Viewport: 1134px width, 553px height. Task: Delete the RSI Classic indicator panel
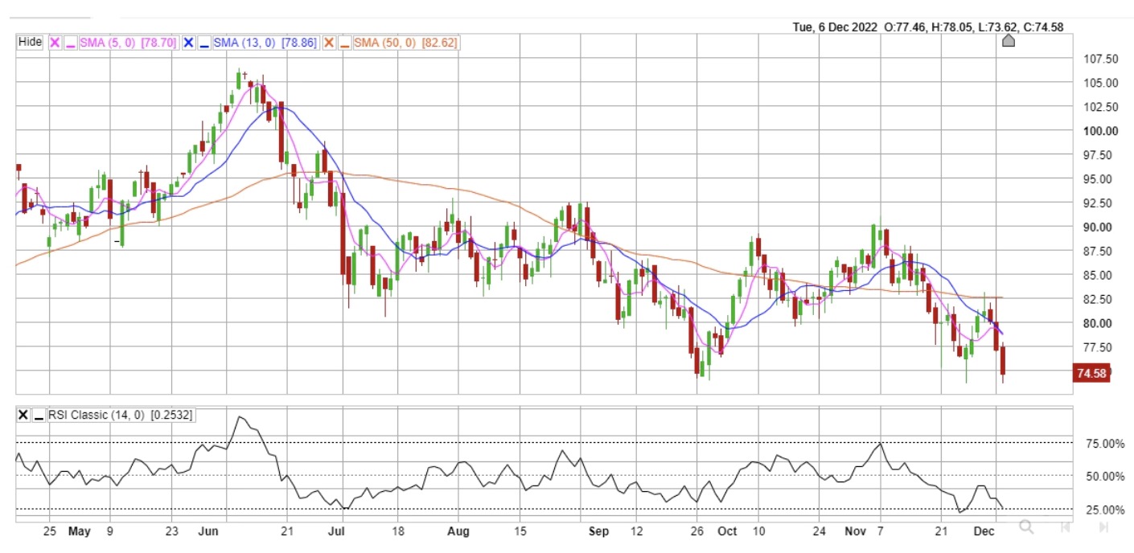coord(23,415)
